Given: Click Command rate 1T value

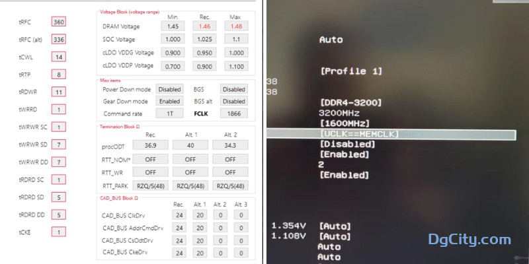Looking at the screenshot, I should [170, 114].
